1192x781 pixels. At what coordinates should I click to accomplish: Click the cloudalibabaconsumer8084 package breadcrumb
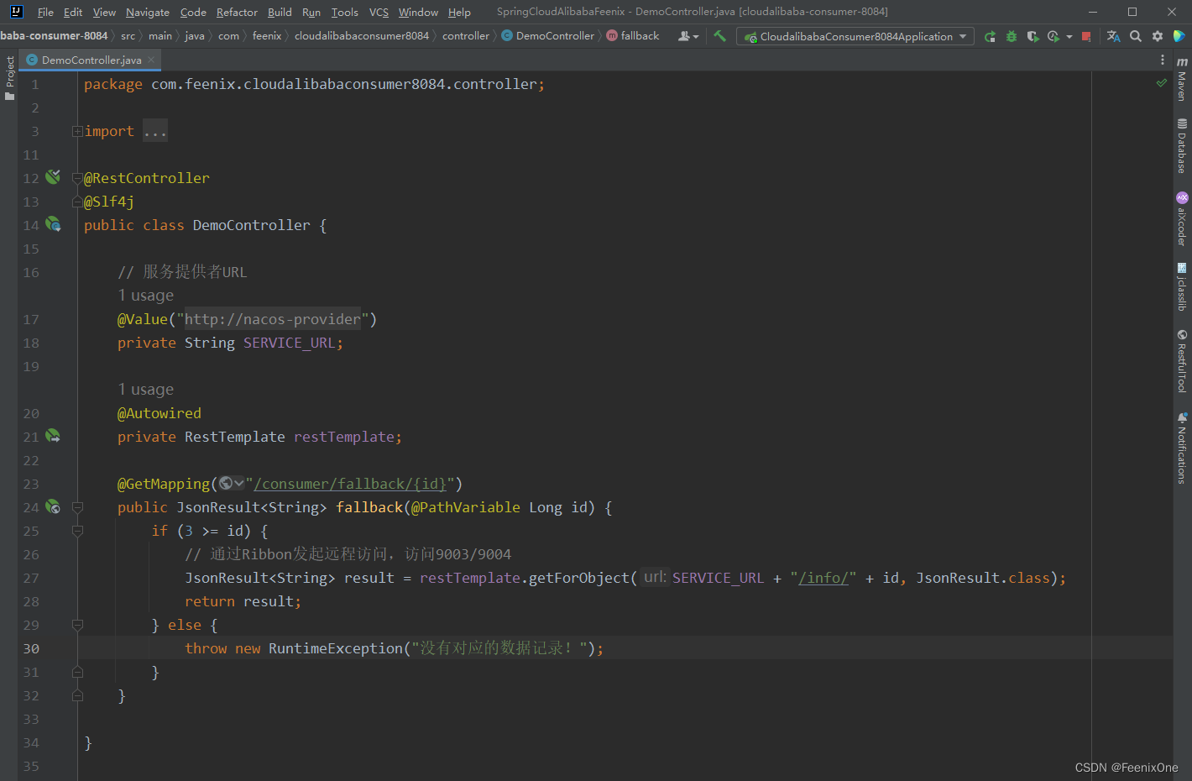click(x=362, y=36)
